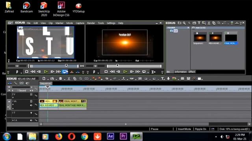This screenshot has width=252, height=141.
Task: Click the Create Title T icon in timeline toolbar
Action: coord(163,79)
